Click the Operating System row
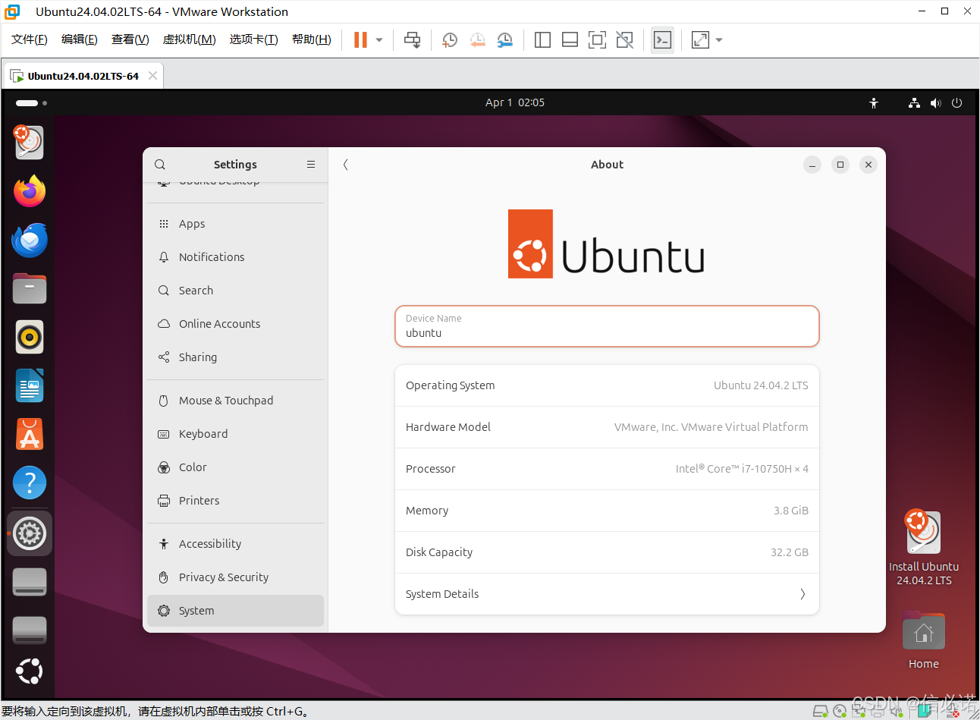Viewport: 980px width, 720px height. [x=607, y=385]
